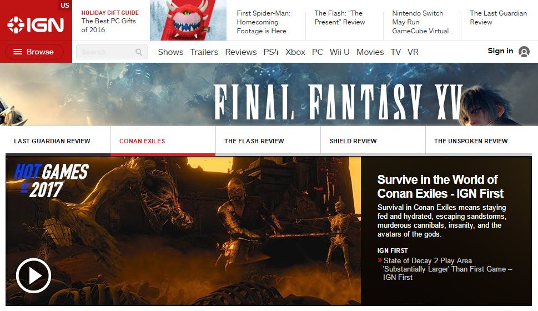Open Nintendo Switch GameCube Virtual headline
This screenshot has height=311, width=538.
(423, 22)
